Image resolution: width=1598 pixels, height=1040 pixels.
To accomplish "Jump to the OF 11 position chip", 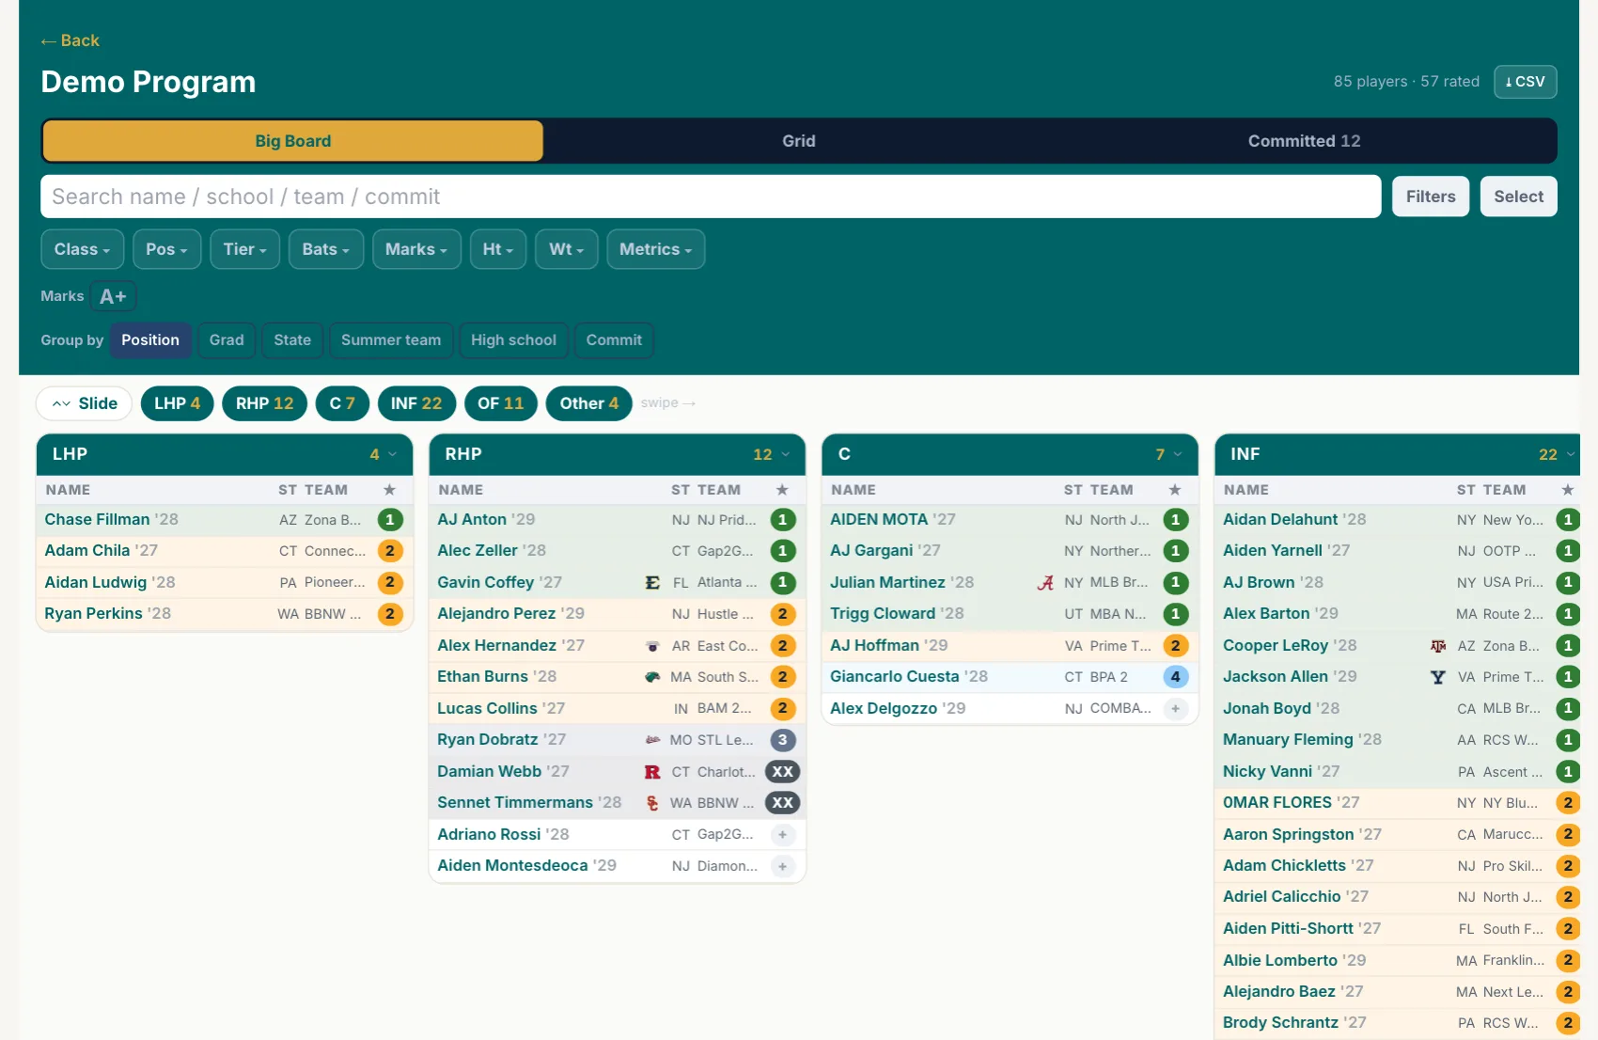I will pyautogui.click(x=501, y=403).
